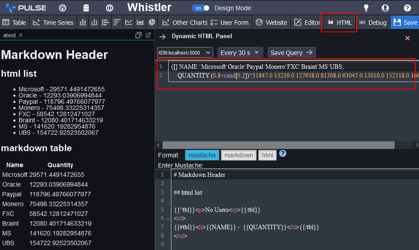Image resolution: width=419 pixels, height=250 pixels.
Task: Open the help question mark icon
Action: point(407,8)
